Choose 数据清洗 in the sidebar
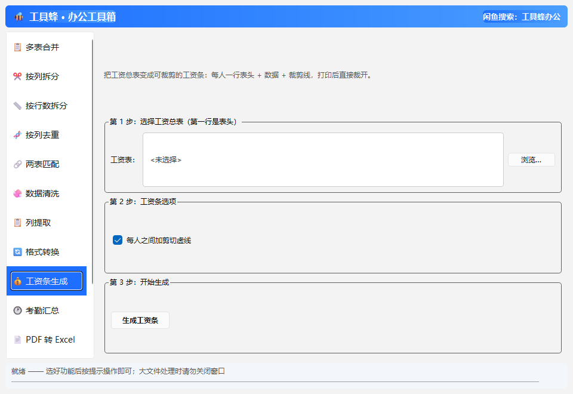 (x=47, y=193)
